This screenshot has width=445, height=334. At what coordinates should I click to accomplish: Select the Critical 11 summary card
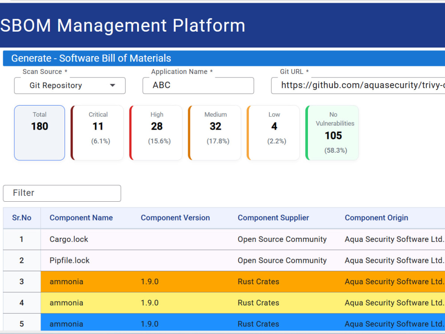click(x=97, y=133)
